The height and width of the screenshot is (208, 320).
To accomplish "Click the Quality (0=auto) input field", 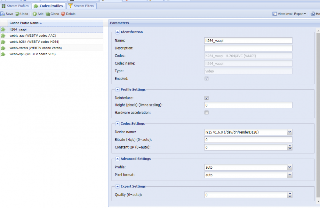I will [246, 195].
